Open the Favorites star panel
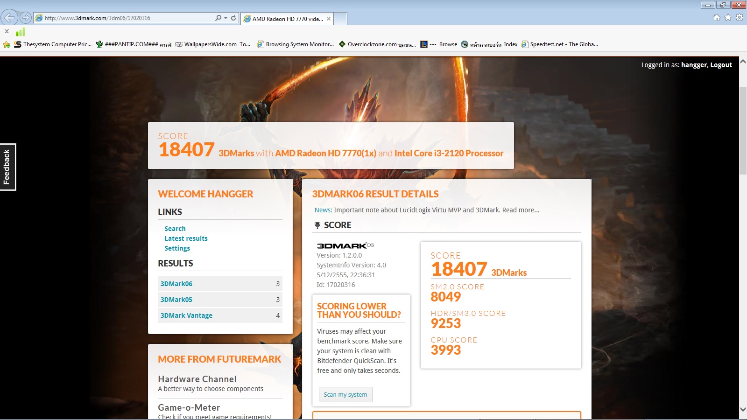The width and height of the screenshot is (747, 420). pos(728,18)
